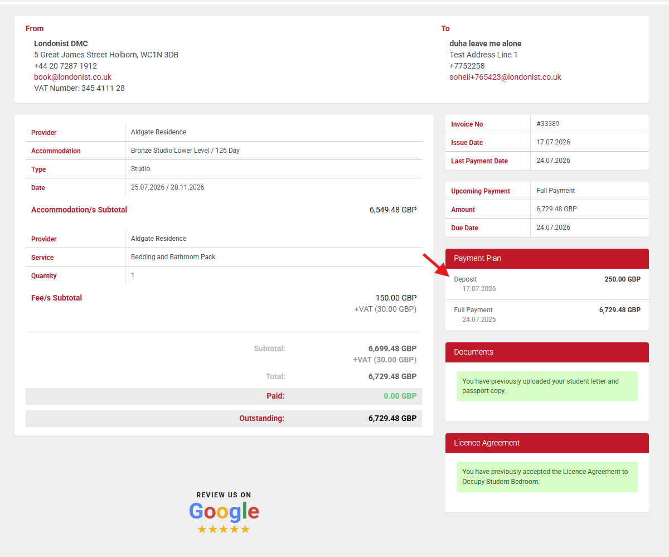The height and width of the screenshot is (557, 669).
Task: Click the phone number +44 20 7287 1912
Action: click(x=65, y=66)
